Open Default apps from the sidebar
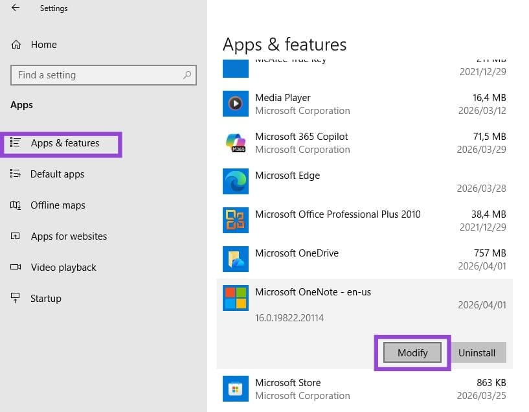Screen dimensions: 529x412 (58, 174)
